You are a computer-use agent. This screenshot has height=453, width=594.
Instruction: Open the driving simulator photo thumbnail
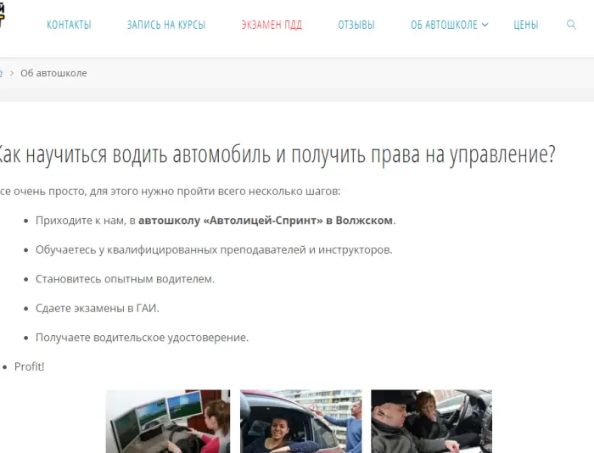168,421
